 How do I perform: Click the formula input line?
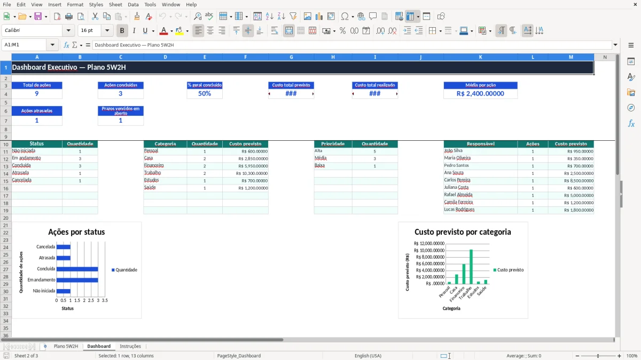pos(352,45)
